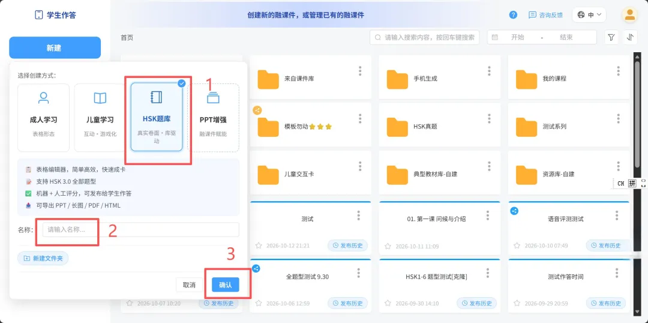Open the 儿童交互卡 folder
Screen dimensions: 648x323
pyautogui.click(x=311, y=174)
